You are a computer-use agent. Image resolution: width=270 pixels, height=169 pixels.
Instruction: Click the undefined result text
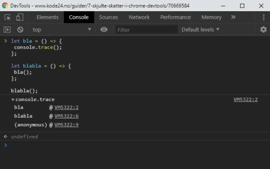25,137
